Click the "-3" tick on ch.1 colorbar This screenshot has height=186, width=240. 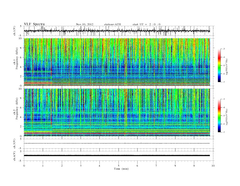(x=223, y=49)
